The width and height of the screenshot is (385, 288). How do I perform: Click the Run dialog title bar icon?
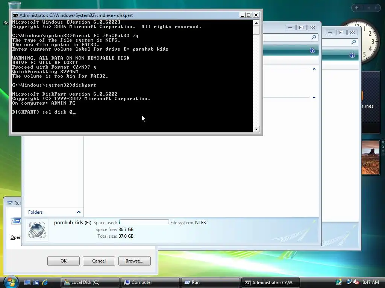coord(10,203)
